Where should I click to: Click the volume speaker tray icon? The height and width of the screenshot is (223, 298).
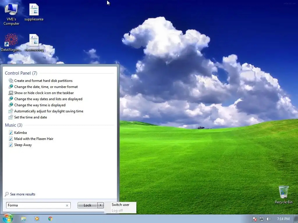[268, 219]
